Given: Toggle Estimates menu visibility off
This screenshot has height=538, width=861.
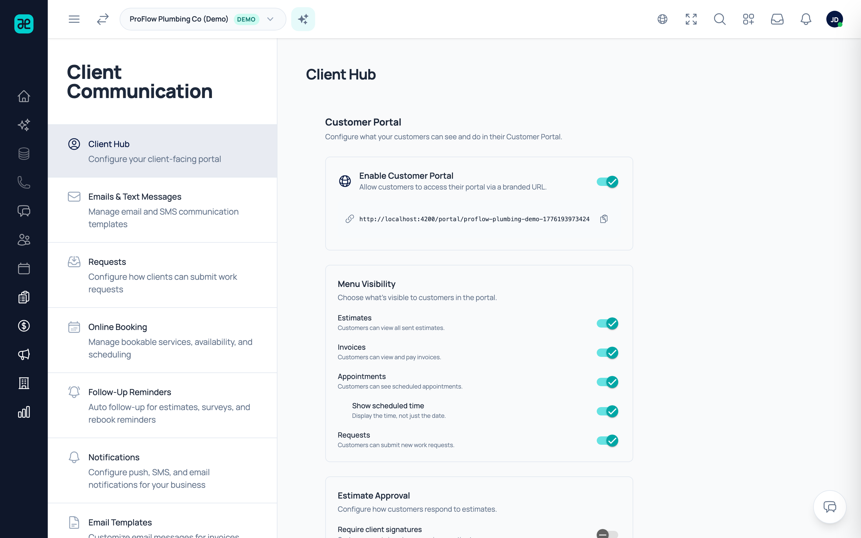Looking at the screenshot, I should click(607, 323).
